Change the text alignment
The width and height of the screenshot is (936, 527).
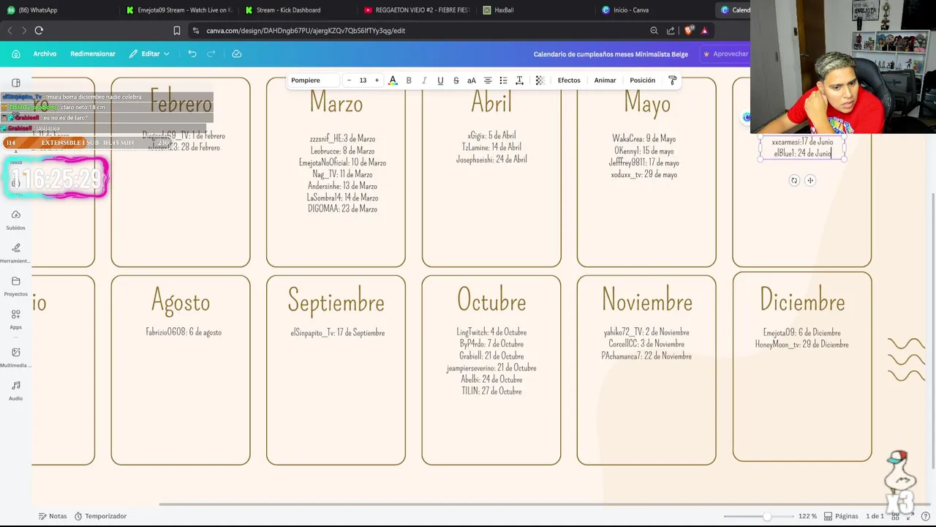click(488, 81)
